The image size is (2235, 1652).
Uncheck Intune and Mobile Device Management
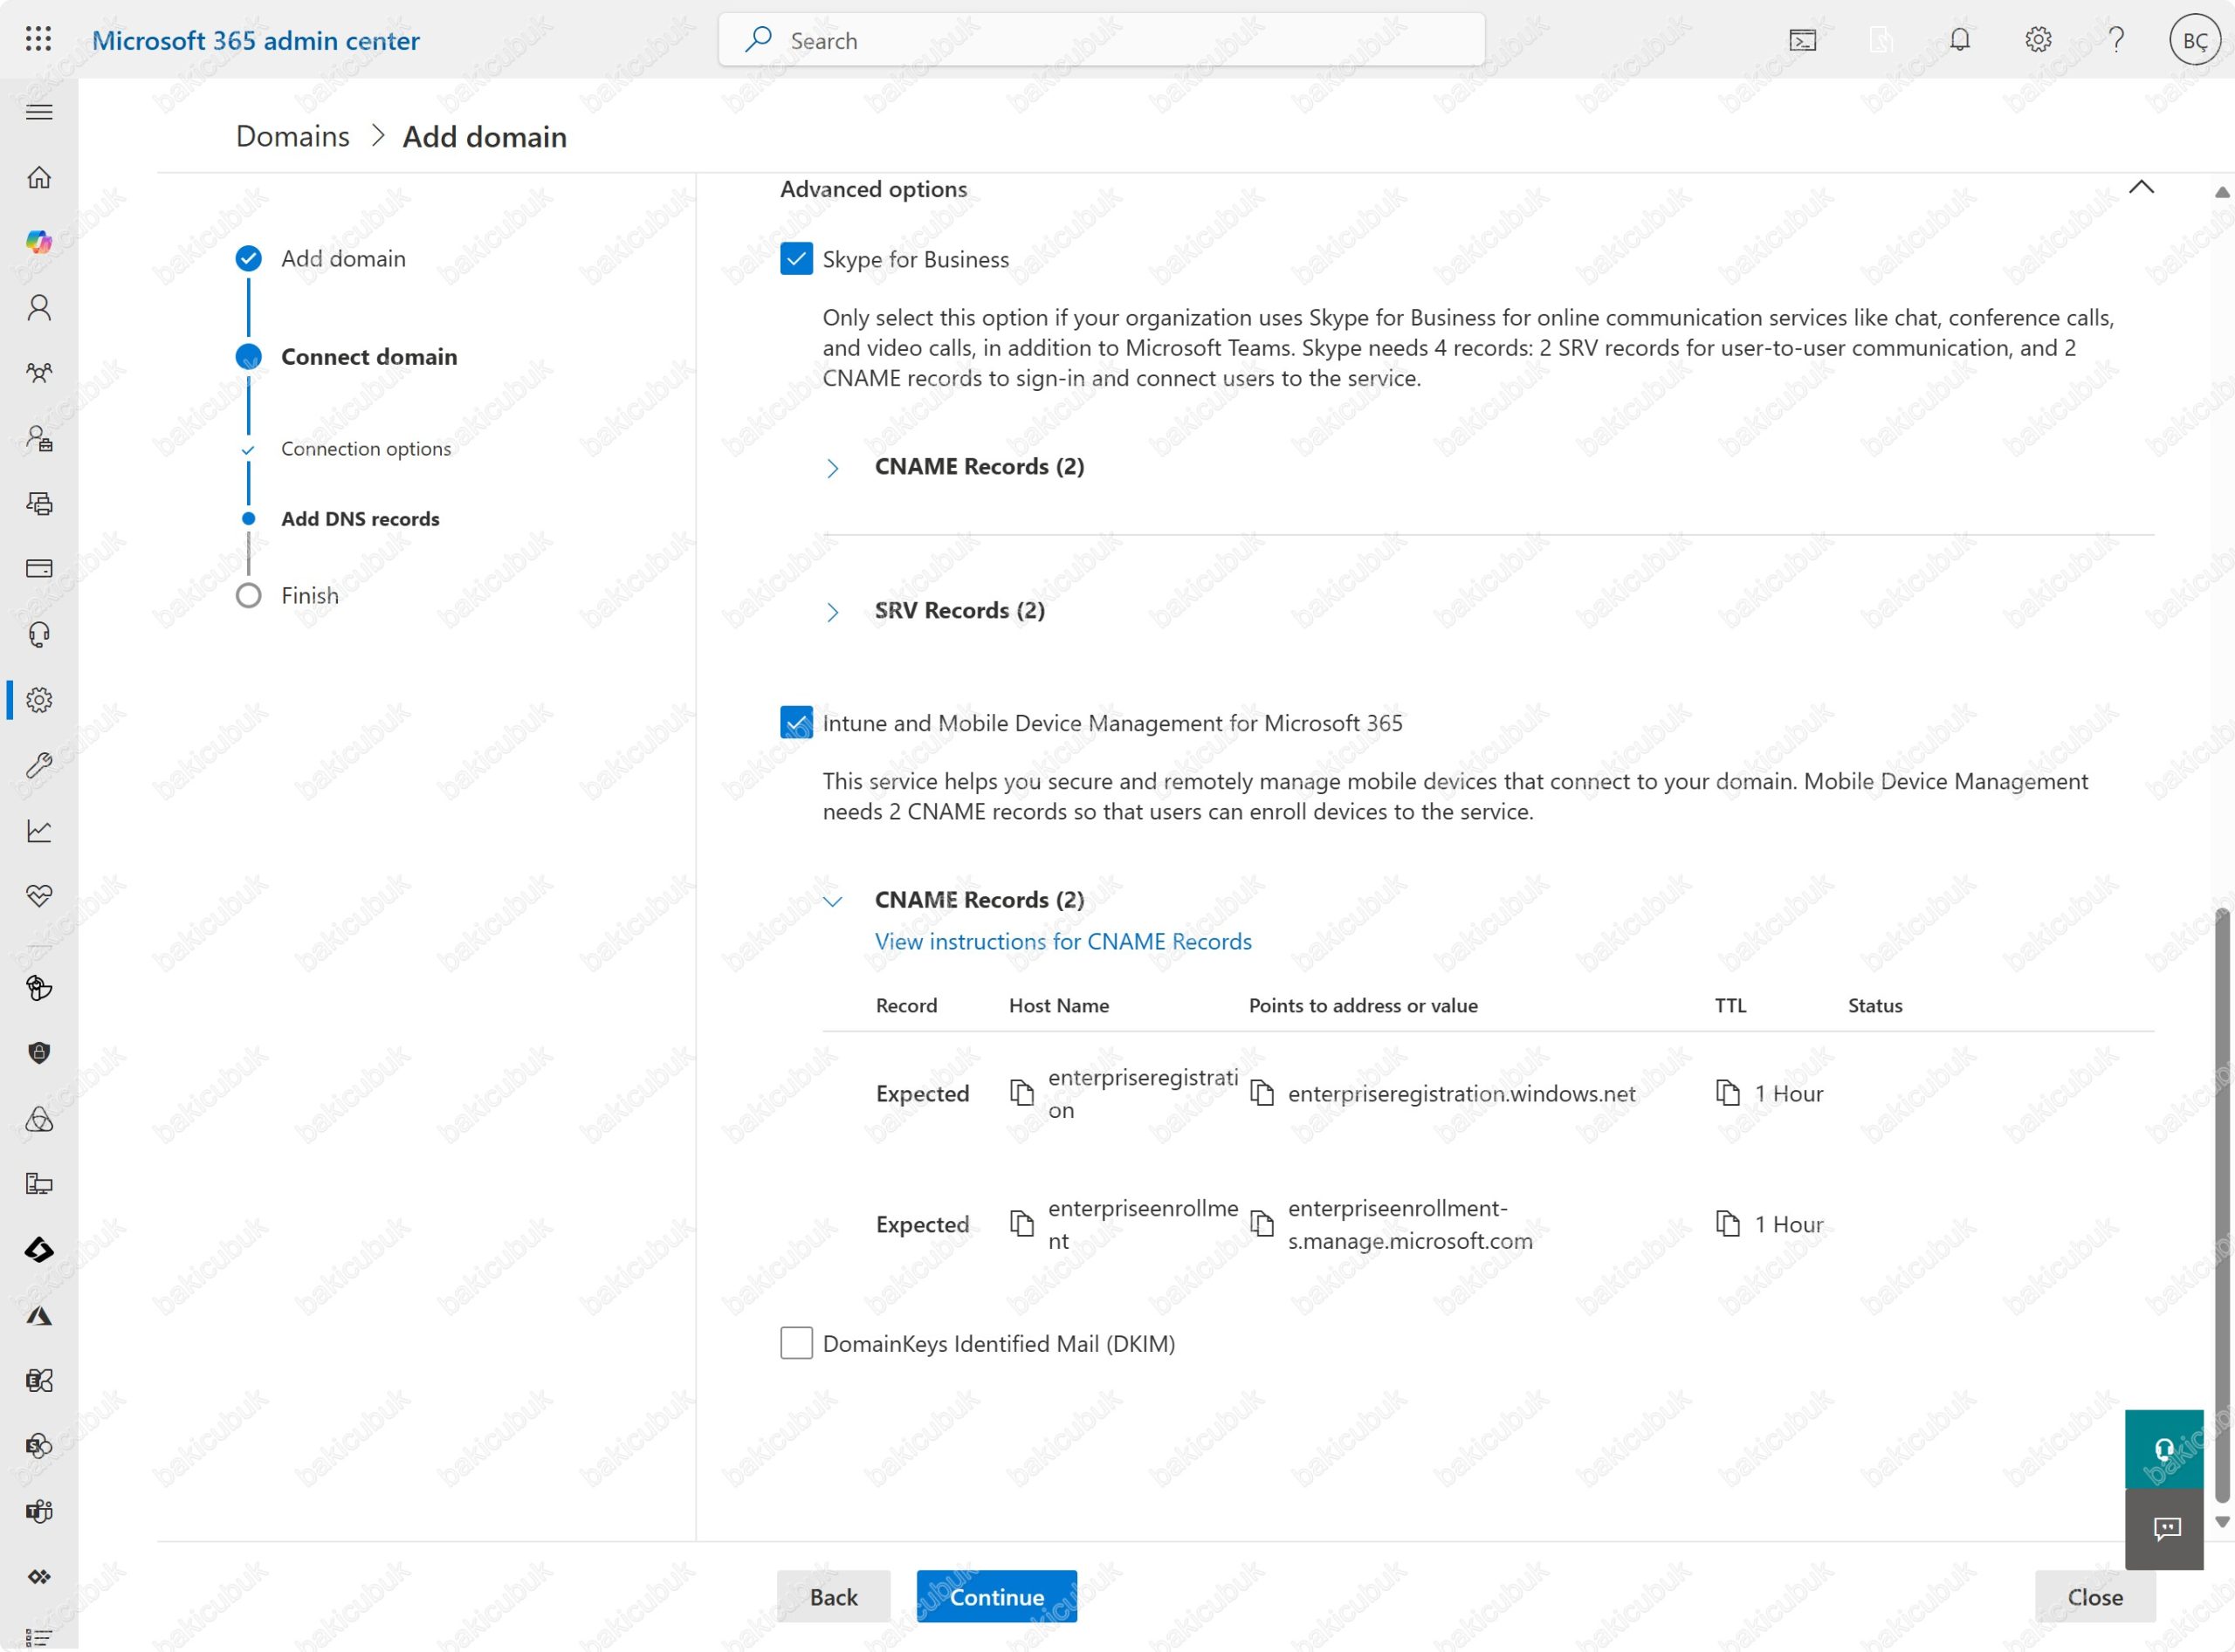click(x=795, y=722)
